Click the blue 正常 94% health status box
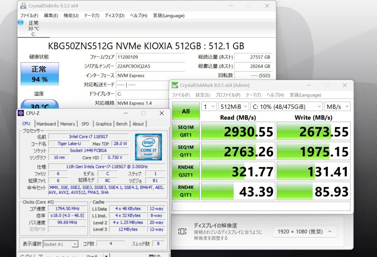 [x=40, y=74]
